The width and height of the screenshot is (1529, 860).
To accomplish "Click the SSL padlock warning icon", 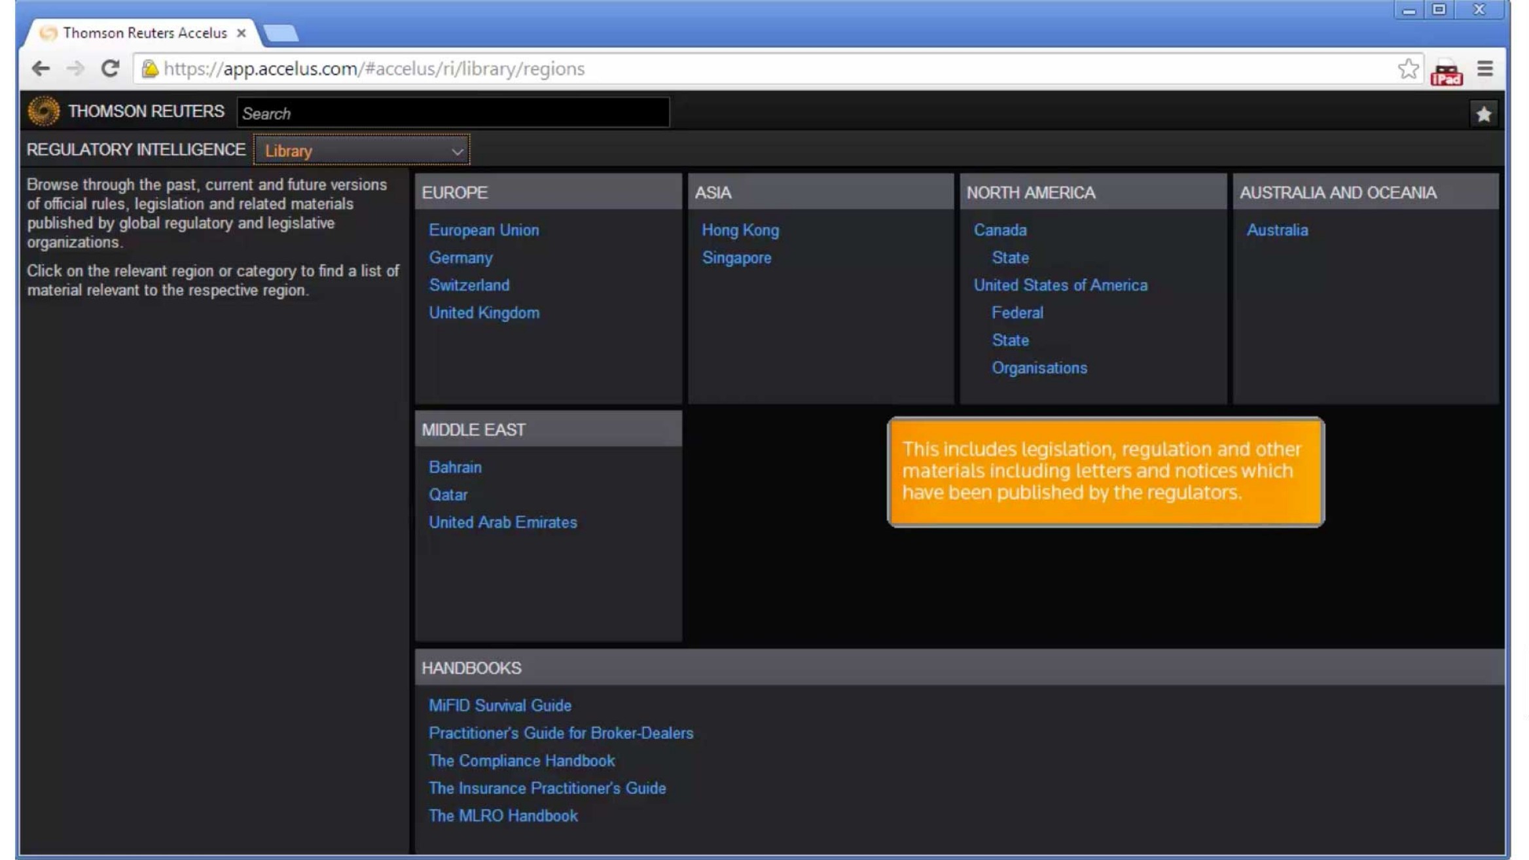I will pos(150,69).
